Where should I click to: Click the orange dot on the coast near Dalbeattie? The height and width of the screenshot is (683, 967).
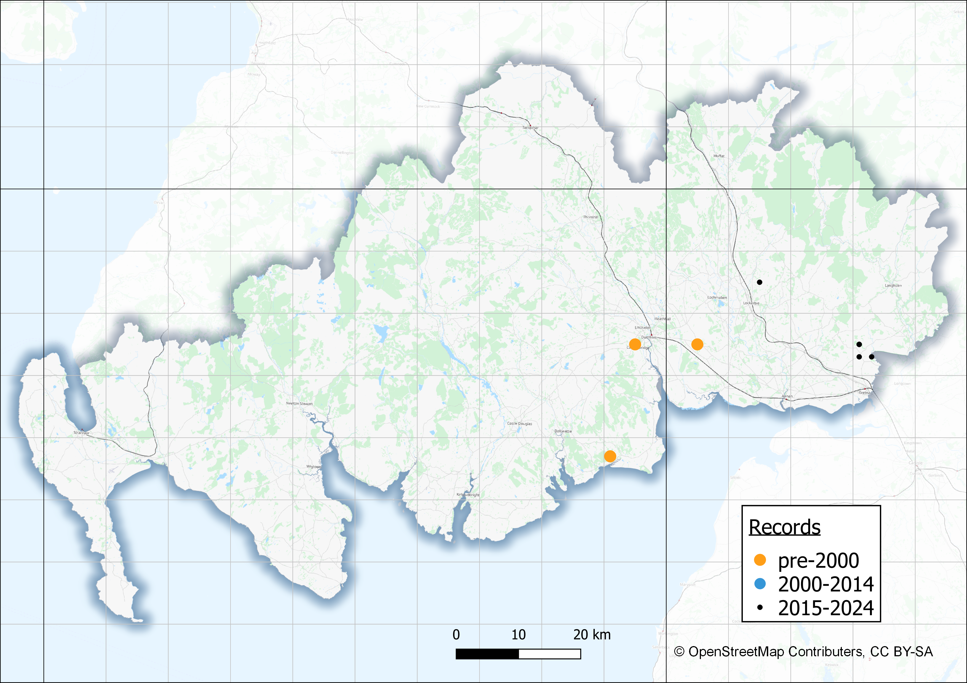point(610,456)
